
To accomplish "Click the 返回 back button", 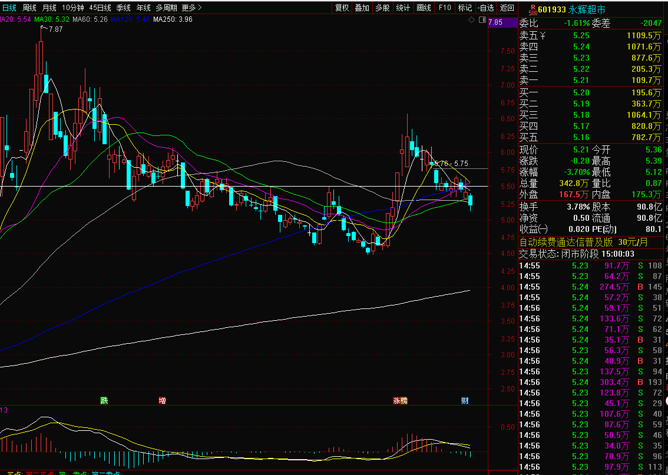I will (507, 8).
